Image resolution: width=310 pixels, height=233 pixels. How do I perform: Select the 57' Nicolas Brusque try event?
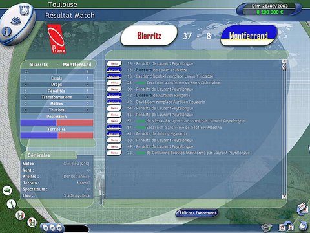(186, 121)
